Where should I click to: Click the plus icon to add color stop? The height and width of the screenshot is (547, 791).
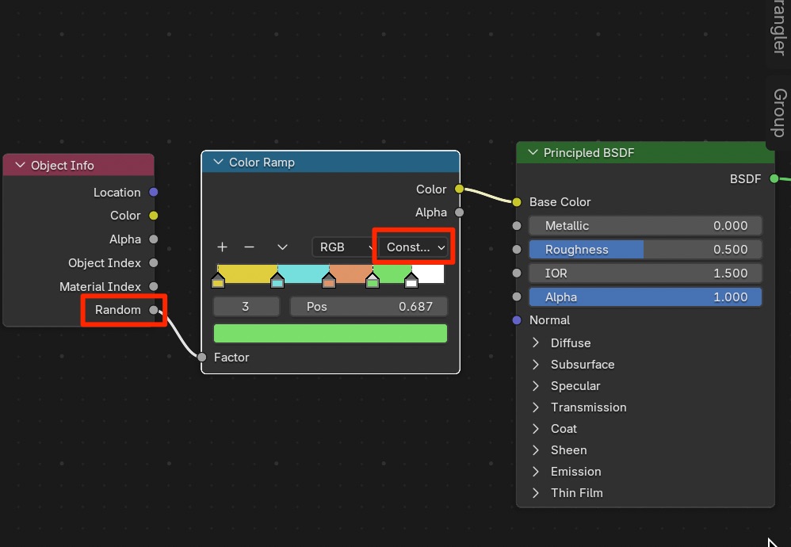pyautogui.click(x=223, y=247)
